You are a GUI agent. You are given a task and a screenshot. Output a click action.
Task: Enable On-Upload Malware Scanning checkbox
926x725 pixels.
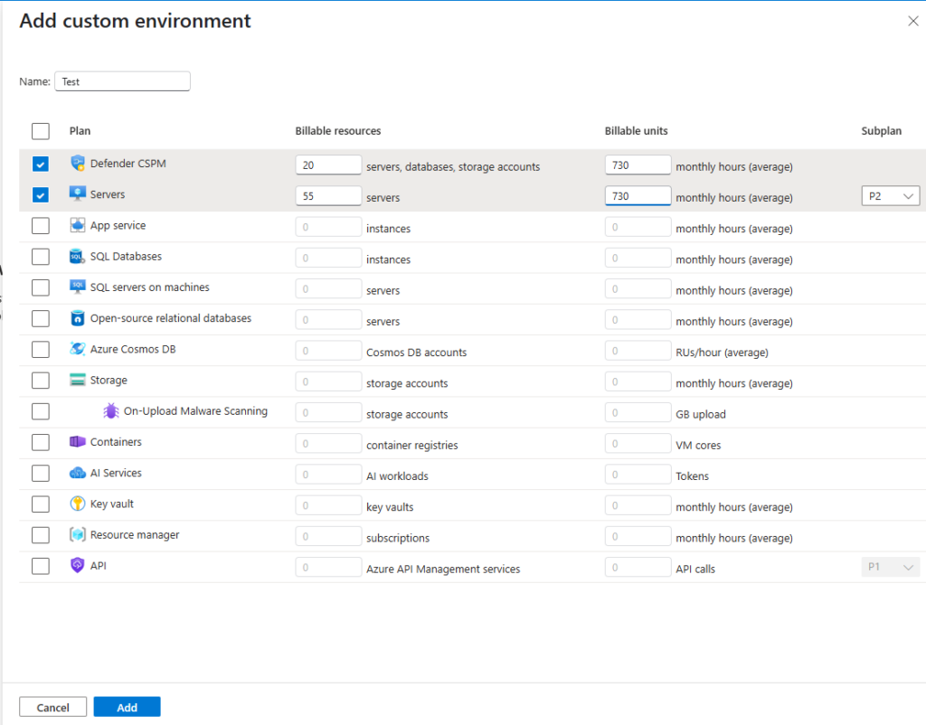point(41,411)
